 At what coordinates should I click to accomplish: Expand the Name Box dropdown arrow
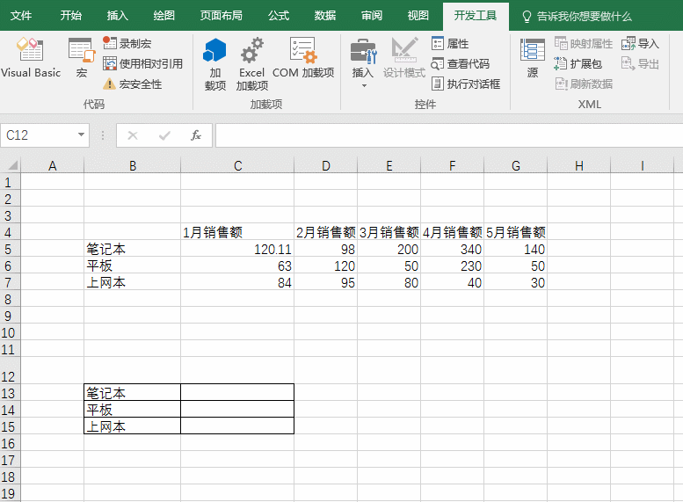[81, 135]
